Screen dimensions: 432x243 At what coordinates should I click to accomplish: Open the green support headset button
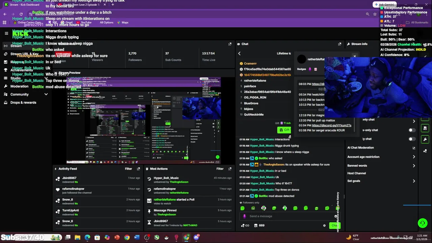(x=422, y=223)
